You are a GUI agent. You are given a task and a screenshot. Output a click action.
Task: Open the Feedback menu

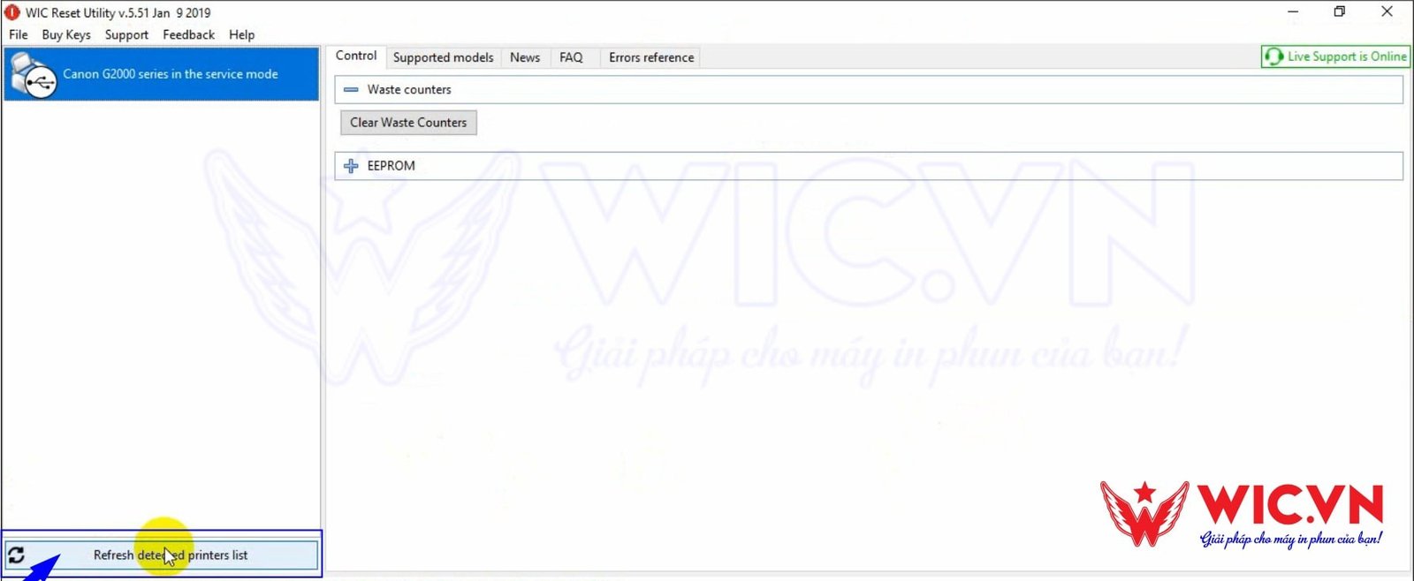[188, 34]
